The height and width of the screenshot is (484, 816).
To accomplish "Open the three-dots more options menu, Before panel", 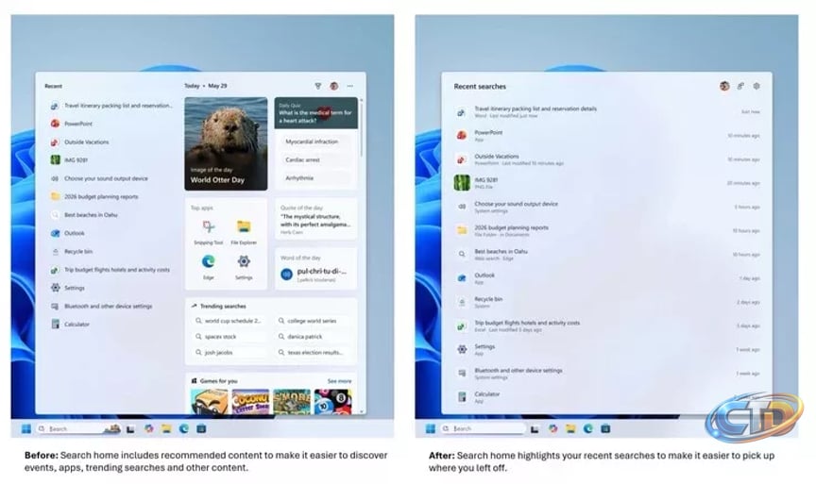I will point(350,86).
